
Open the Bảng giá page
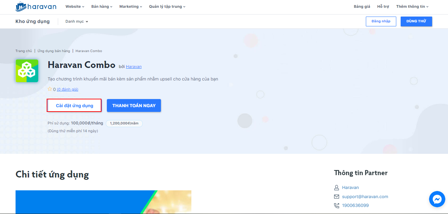coord(362,6)
